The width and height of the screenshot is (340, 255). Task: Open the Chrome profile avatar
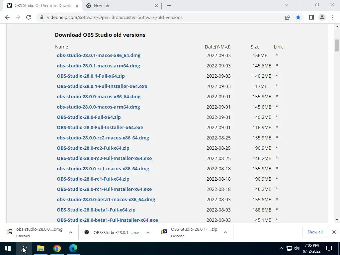point(322,17)
